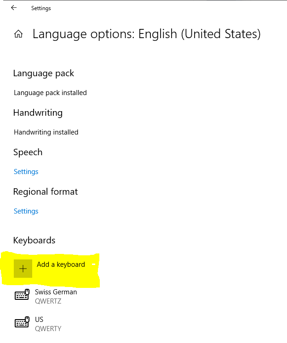The width and height of the screenshot is (287, 343).
Task: Click the Language pack heading
Action: pyautogui.click(x=44, y=73)
